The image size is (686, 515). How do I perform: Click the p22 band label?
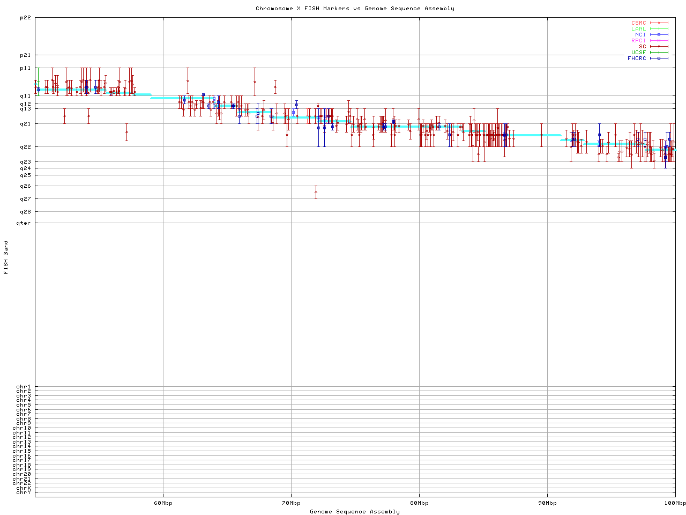click(25, 18)
